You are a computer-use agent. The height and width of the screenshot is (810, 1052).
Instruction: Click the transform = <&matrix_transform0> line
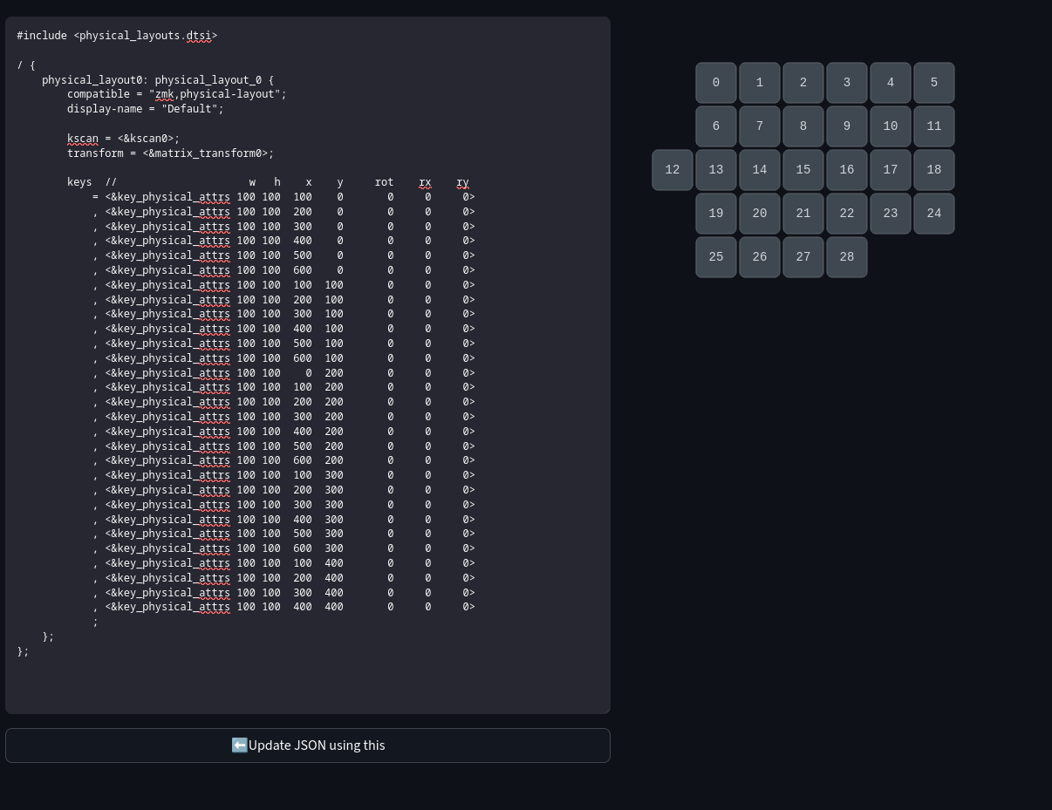pyautogui.click(x=170, y=153)
